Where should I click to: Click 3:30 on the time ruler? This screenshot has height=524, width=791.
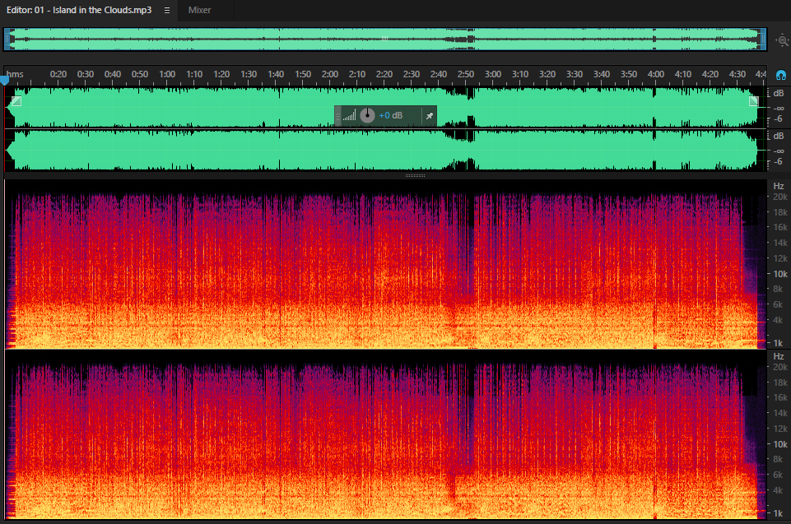pyautogui.click(x=574, y=74)
